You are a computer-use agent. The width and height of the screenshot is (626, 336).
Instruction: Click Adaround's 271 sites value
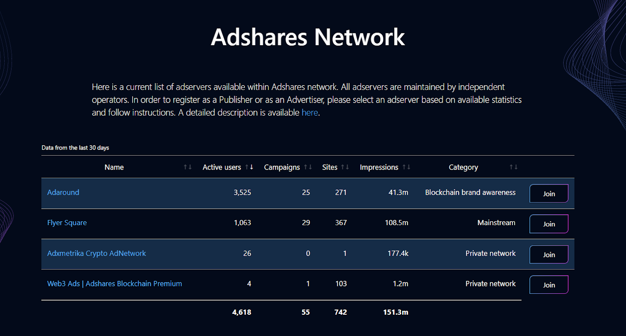click(x=341, y=192)
